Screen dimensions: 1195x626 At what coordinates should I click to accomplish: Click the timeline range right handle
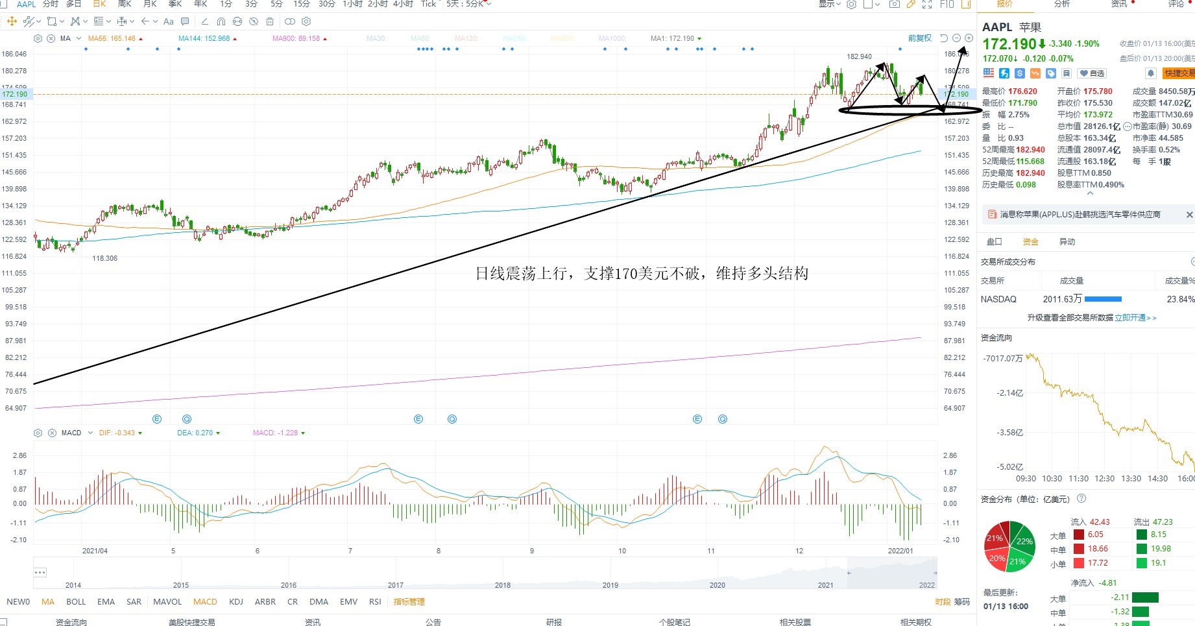point(935,573)
